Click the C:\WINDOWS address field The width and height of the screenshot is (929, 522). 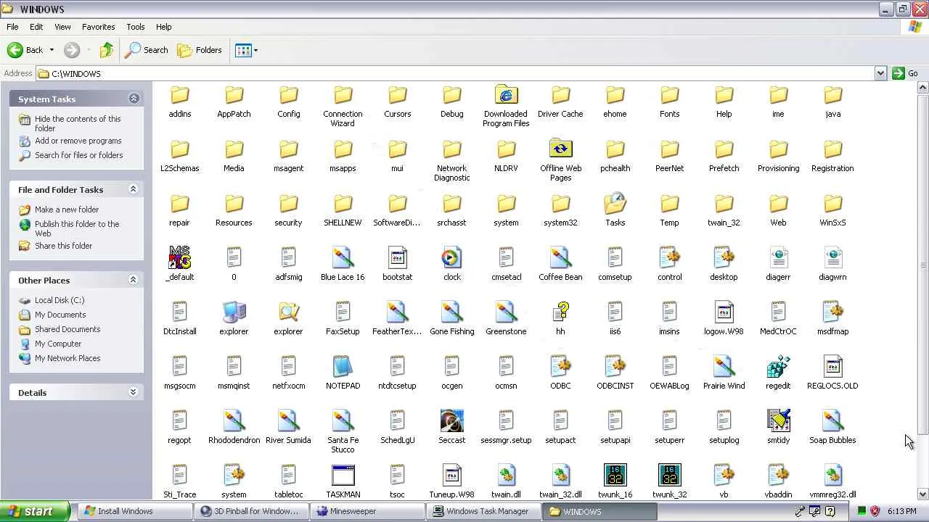tap(456, 73)
